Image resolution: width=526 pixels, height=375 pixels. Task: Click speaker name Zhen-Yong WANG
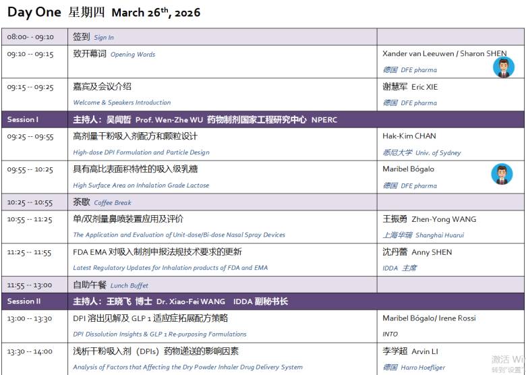(x=444, y=219)
